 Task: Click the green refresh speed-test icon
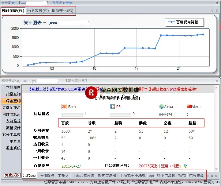coord(185,166)
